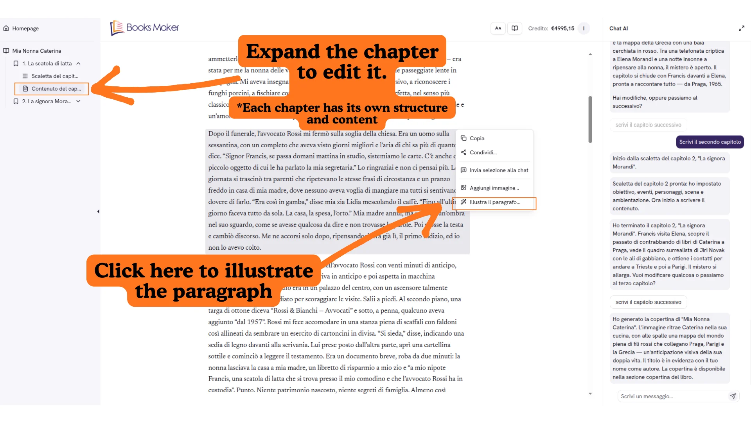This screenshot has height=422, width=751.
Task: Click chat text Hai modifiche, oppure passiamo
Action: coord(655,102)
